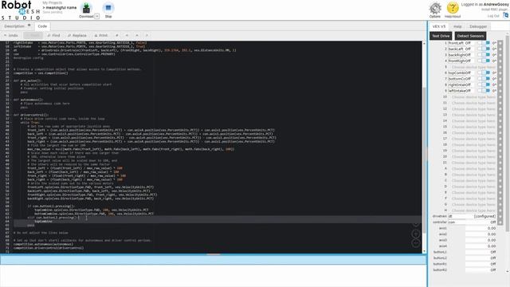The height and width of the screenshot is (287, 510).
Task: Click the Print toolbar button
Action: pos(101,35)
